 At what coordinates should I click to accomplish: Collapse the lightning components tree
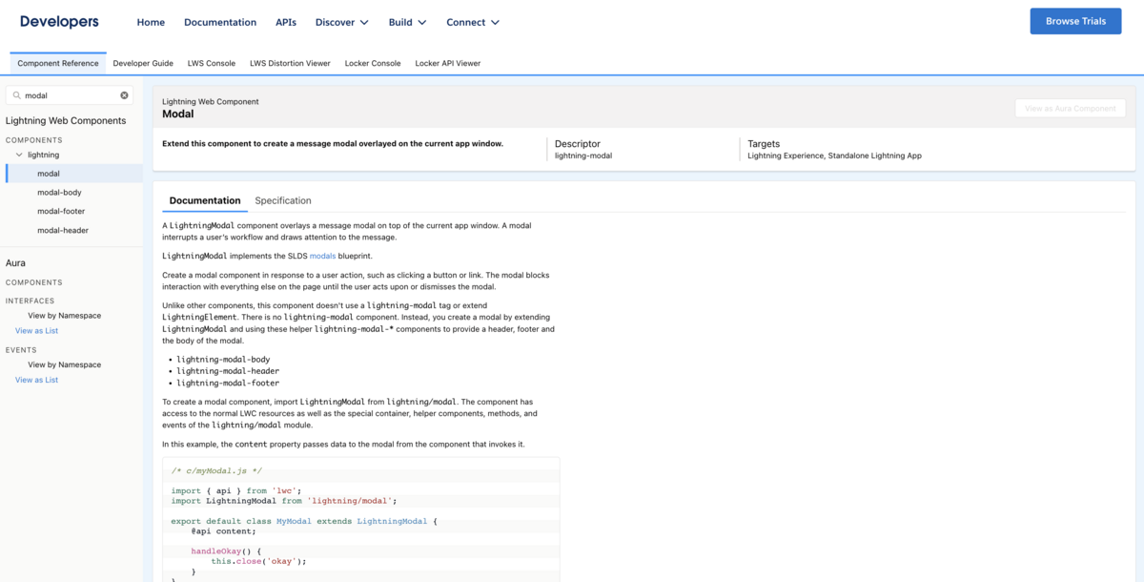pyautogui.click(x=19, y=154)
